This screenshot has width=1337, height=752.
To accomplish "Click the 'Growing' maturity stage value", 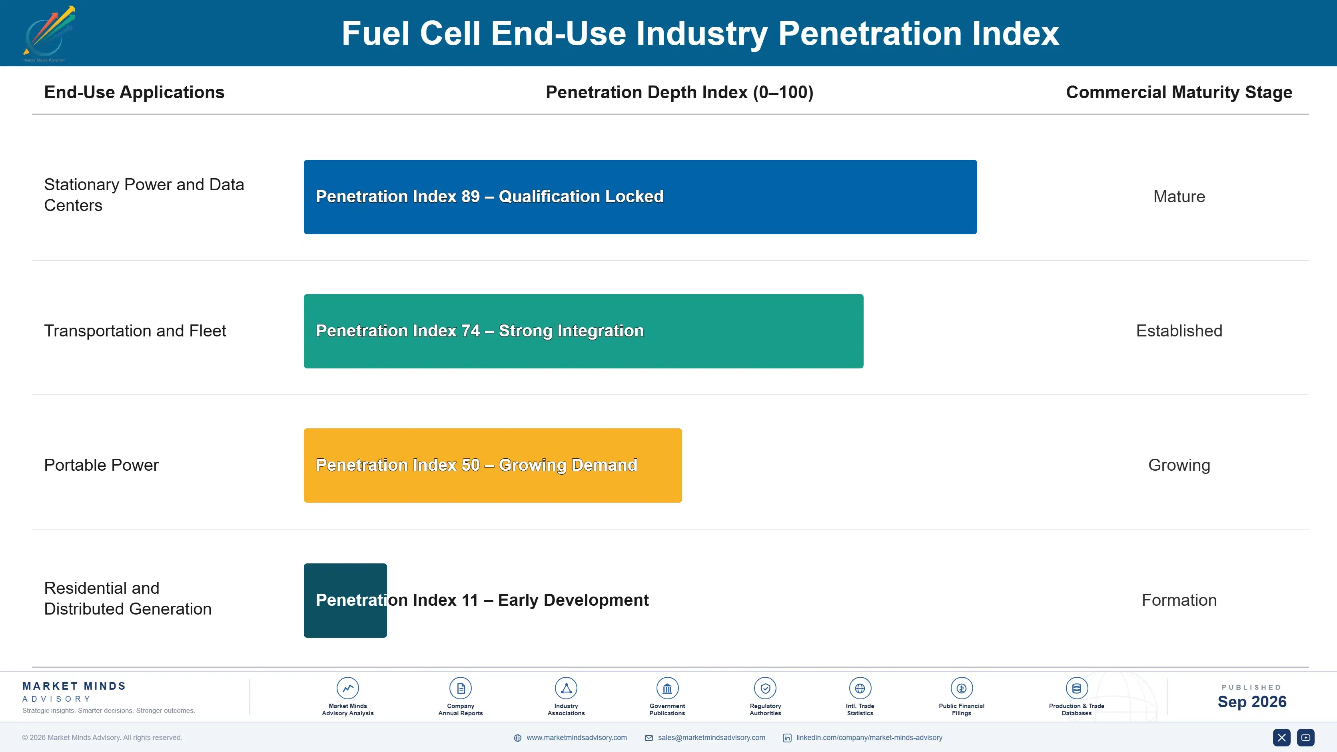I will pyautogui.click(x=1179, y=465).
